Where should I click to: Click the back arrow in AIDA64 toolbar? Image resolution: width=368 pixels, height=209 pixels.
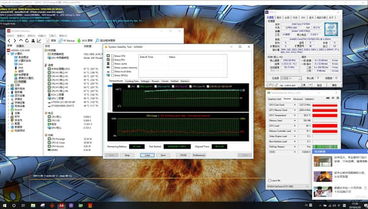9,41
